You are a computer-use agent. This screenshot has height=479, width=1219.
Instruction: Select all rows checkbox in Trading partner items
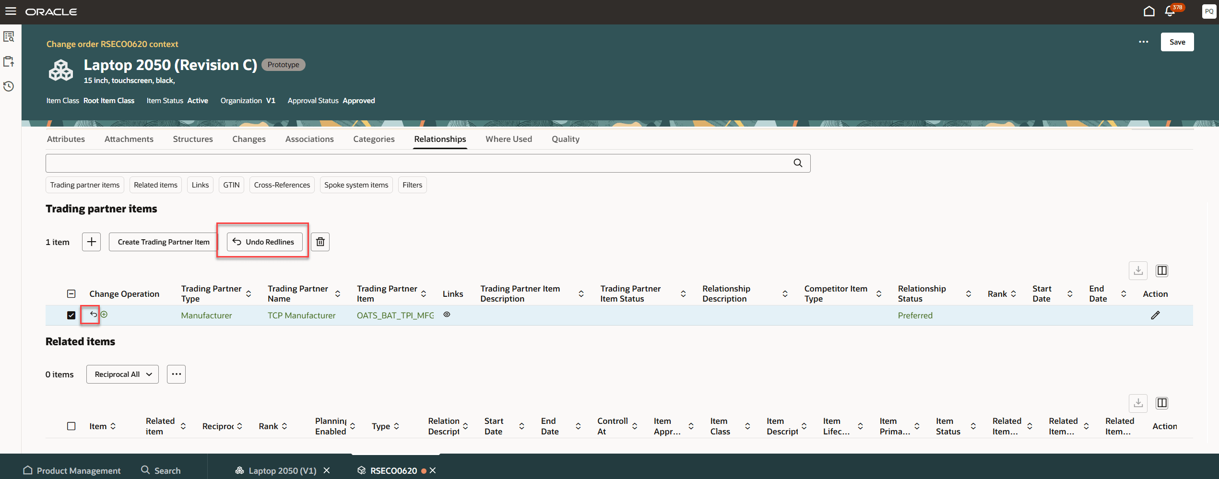pyautogui.click(x=71, y=293)
